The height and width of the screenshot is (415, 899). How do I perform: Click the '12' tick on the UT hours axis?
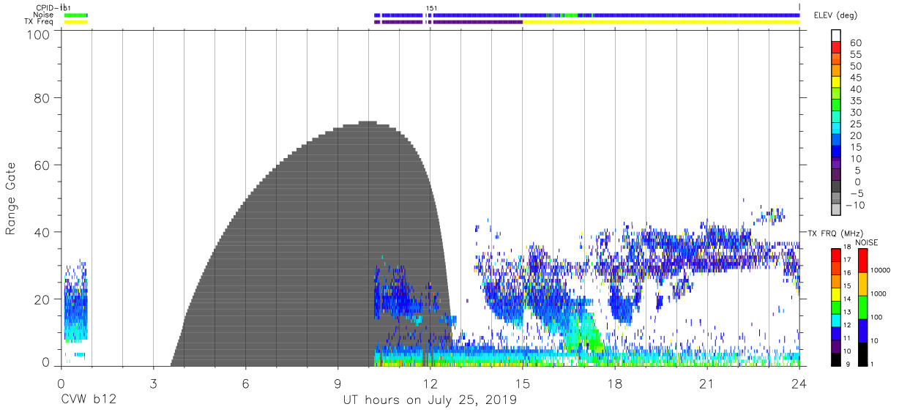tap(430, 384)
